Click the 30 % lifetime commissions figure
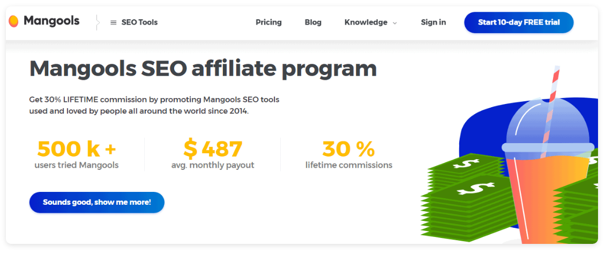 [349, 154]
